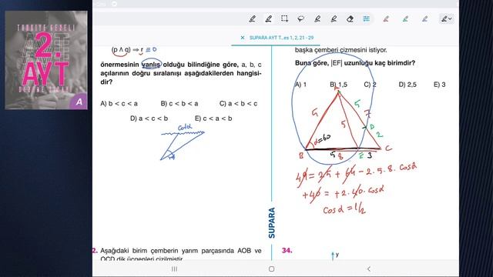Close the SUPARA AYT document tab
Image resolution: width=493 pixels, height=277 pixels.
[243, 38]
